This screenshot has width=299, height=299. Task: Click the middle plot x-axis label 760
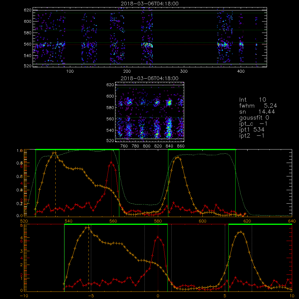(124, 146)
